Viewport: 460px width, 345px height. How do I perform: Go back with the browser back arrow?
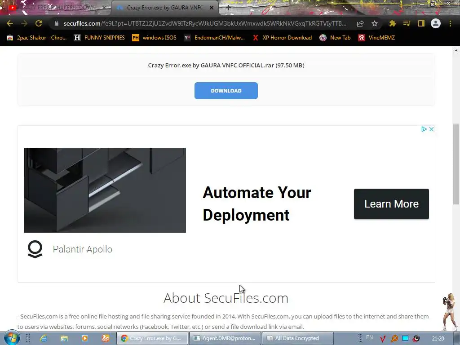pos(10,23)
